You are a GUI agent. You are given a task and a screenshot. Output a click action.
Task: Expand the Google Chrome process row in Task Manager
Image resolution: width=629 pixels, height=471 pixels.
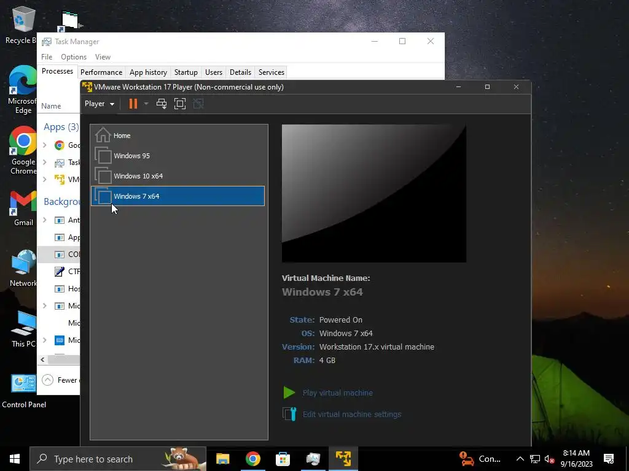click(44, 145)
